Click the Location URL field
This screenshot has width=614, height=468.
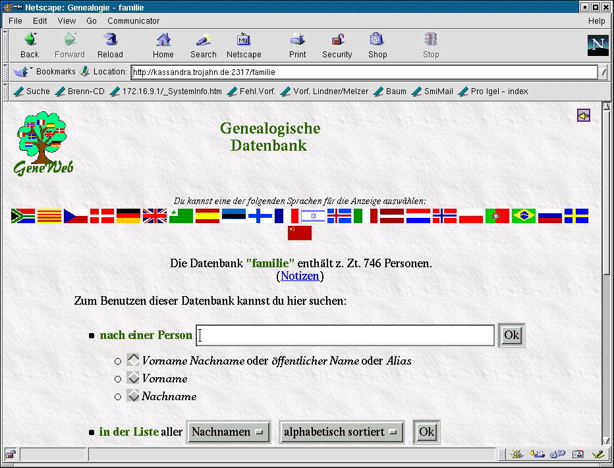[364, 72]
